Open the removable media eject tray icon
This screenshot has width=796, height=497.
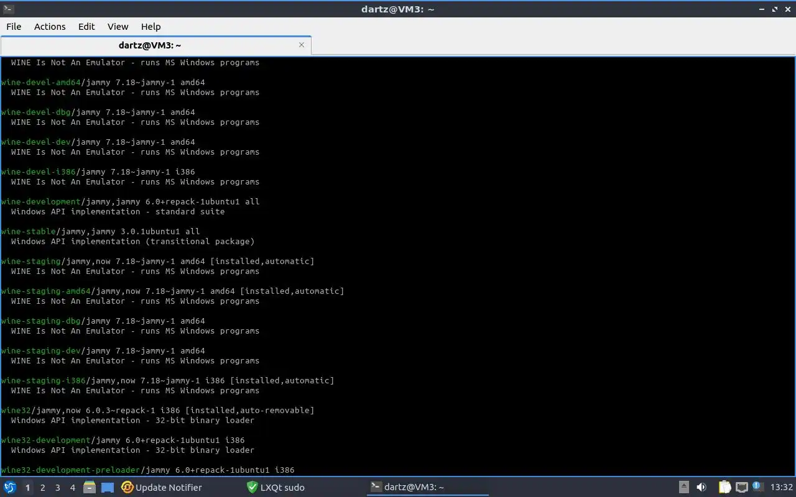(683, 488)
